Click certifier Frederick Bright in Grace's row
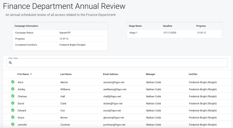The height and width of the screenshot is (128, 233). click(x=203, y=117)
